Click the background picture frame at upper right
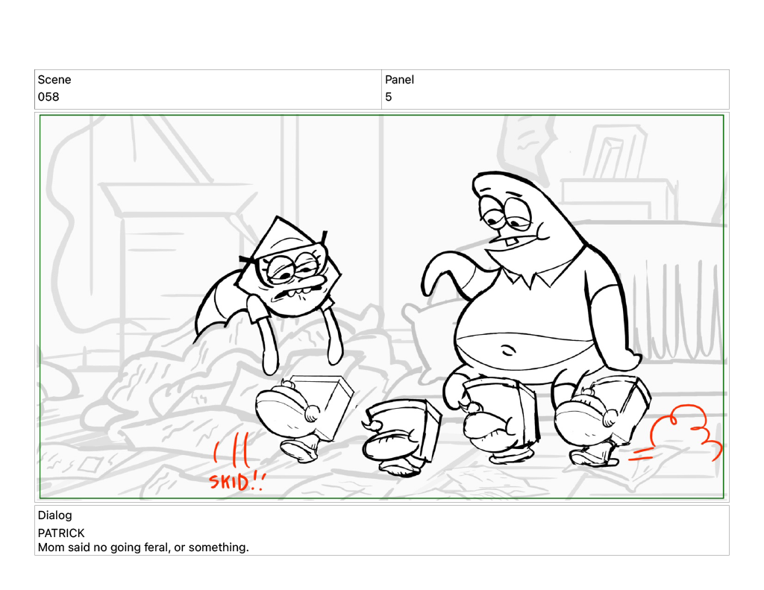This screenshot has width=764, height=590. [x=614, y=154]
